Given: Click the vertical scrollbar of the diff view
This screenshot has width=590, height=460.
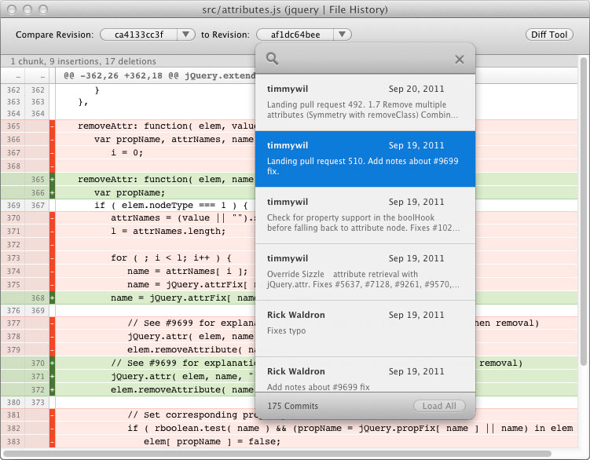Looking at the screenshot, I should pyautogui.click(x=584, y=210).
